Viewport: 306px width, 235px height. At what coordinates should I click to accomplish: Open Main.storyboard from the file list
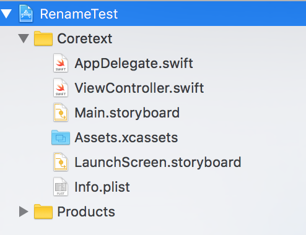(x=127, y=113)
